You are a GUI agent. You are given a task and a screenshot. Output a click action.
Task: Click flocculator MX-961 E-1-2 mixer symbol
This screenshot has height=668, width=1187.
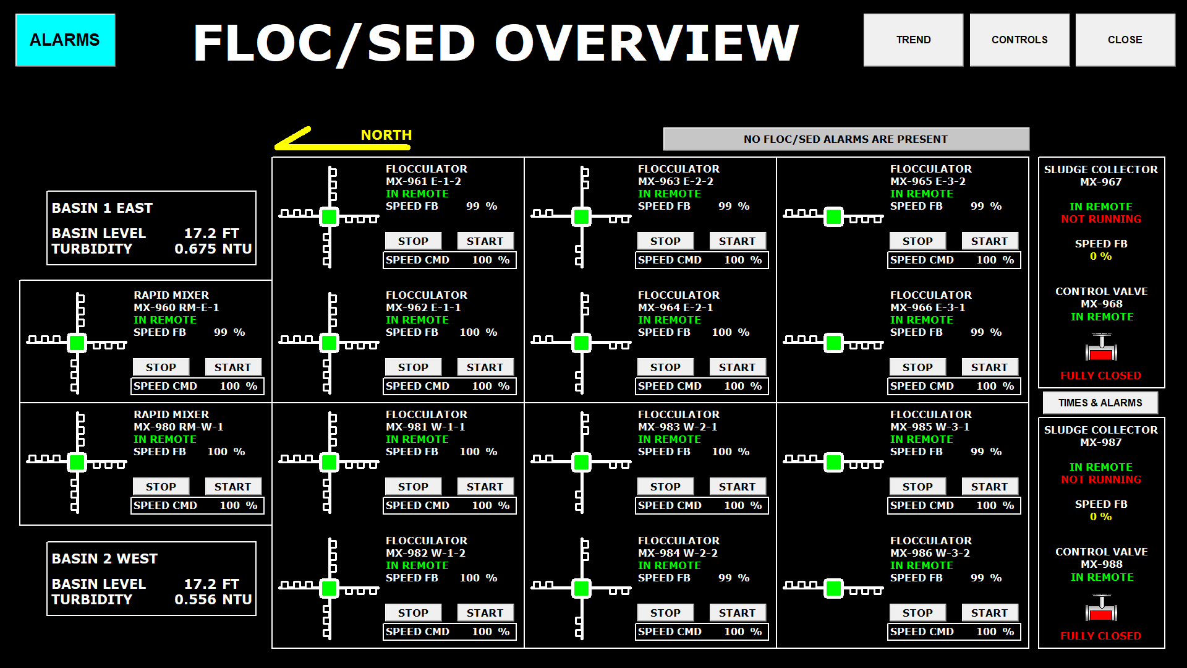[329, 216]
